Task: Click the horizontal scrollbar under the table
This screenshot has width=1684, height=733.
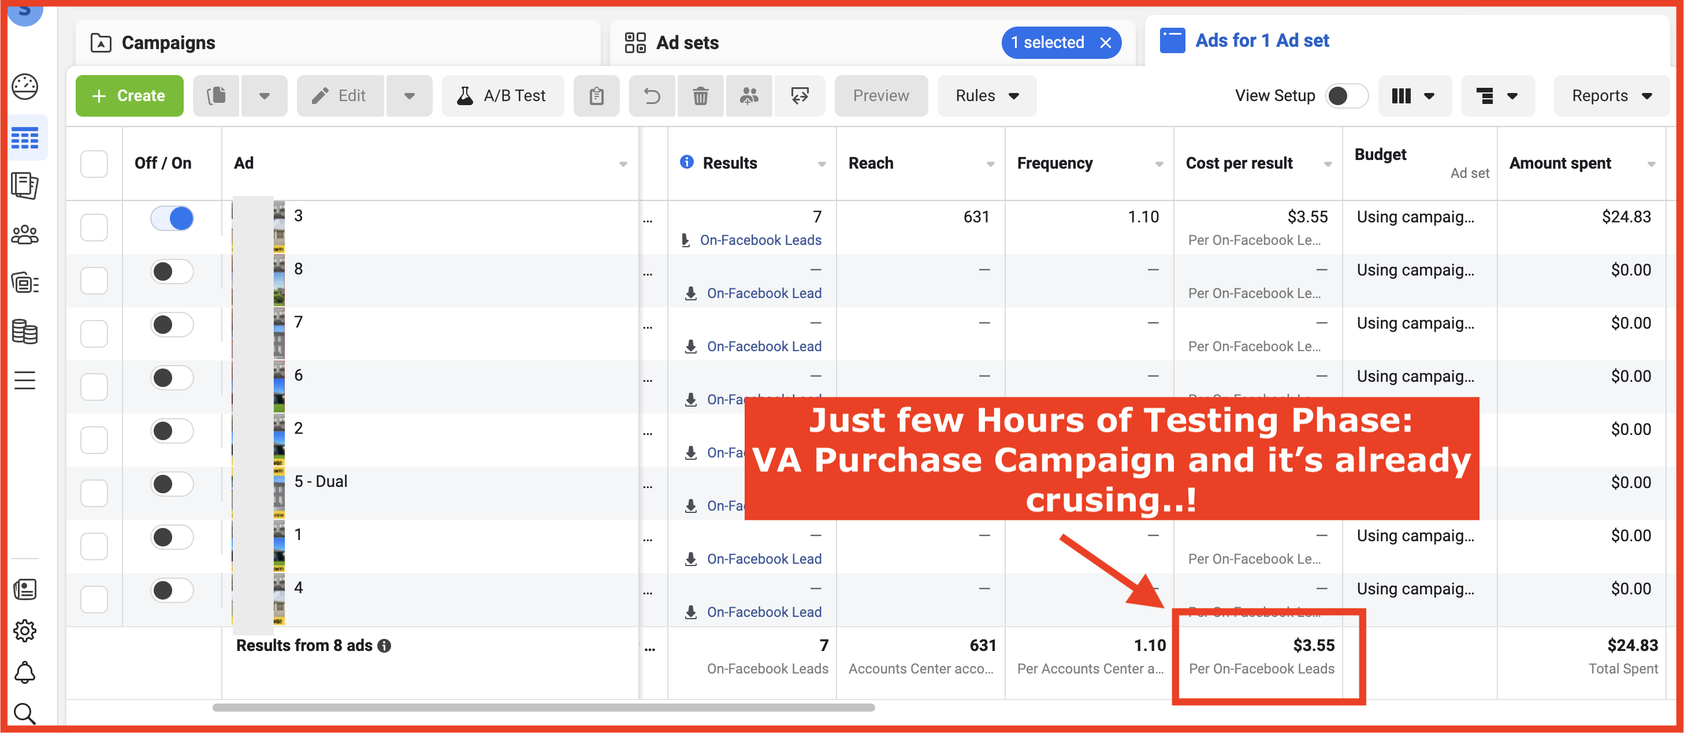Action: [543, 707]
